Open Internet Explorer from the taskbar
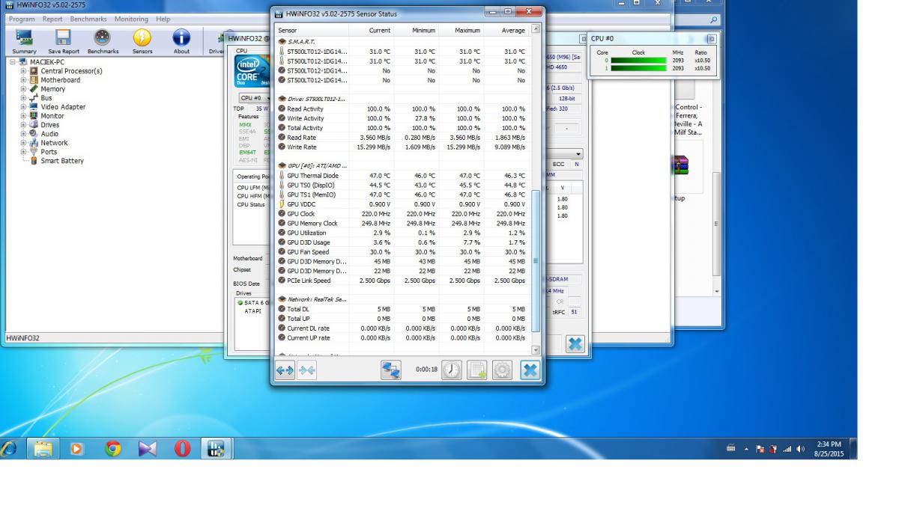Image resolution: width=899 pixels, height=505 pixels. tap(10, 448)
